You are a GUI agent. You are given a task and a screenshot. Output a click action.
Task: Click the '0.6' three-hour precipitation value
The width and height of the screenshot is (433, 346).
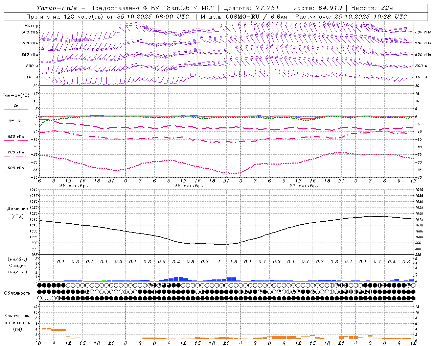[x=162, y=262]
